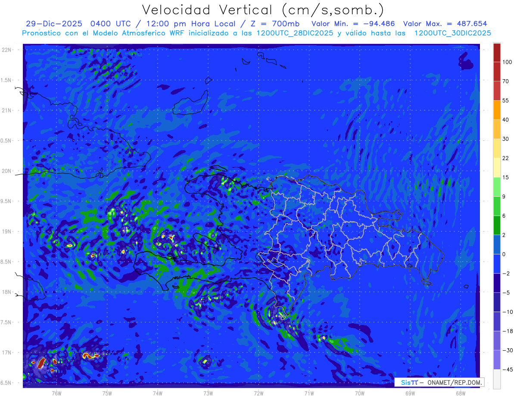This screenshot has width=517, height=399.
Task: Click the '0.5N' latitude label
Action: [x=6, y=141]
